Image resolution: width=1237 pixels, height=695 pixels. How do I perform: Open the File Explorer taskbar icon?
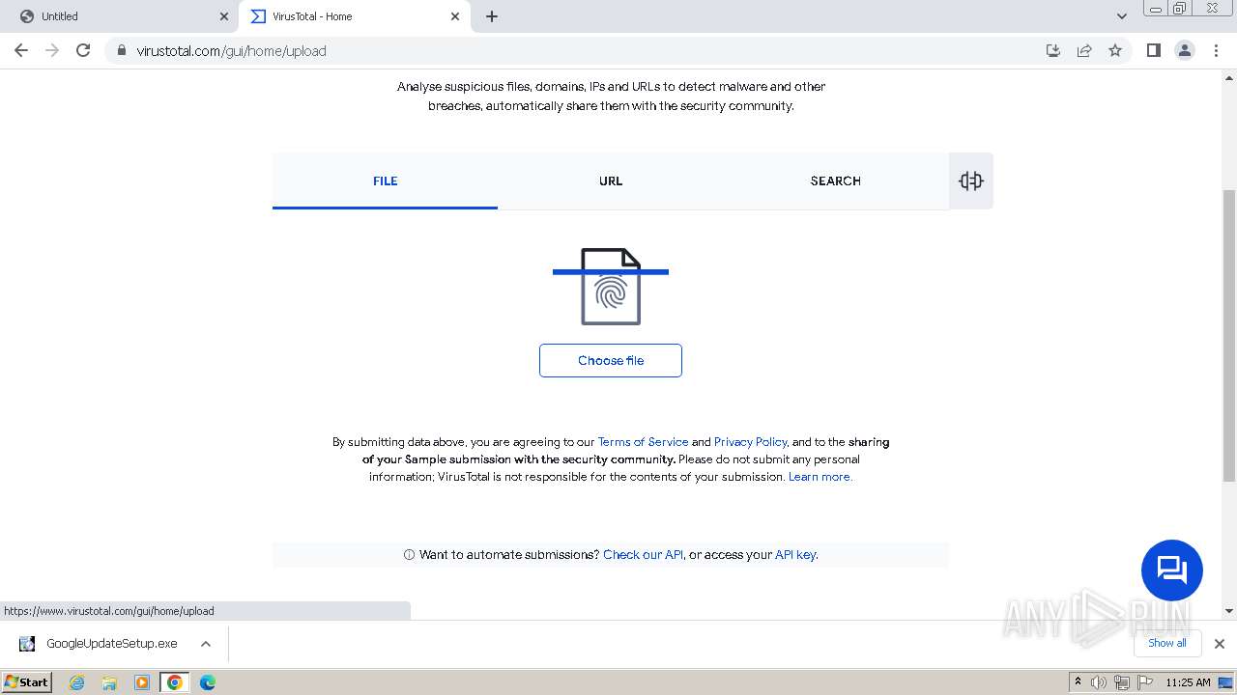[109, 682]
